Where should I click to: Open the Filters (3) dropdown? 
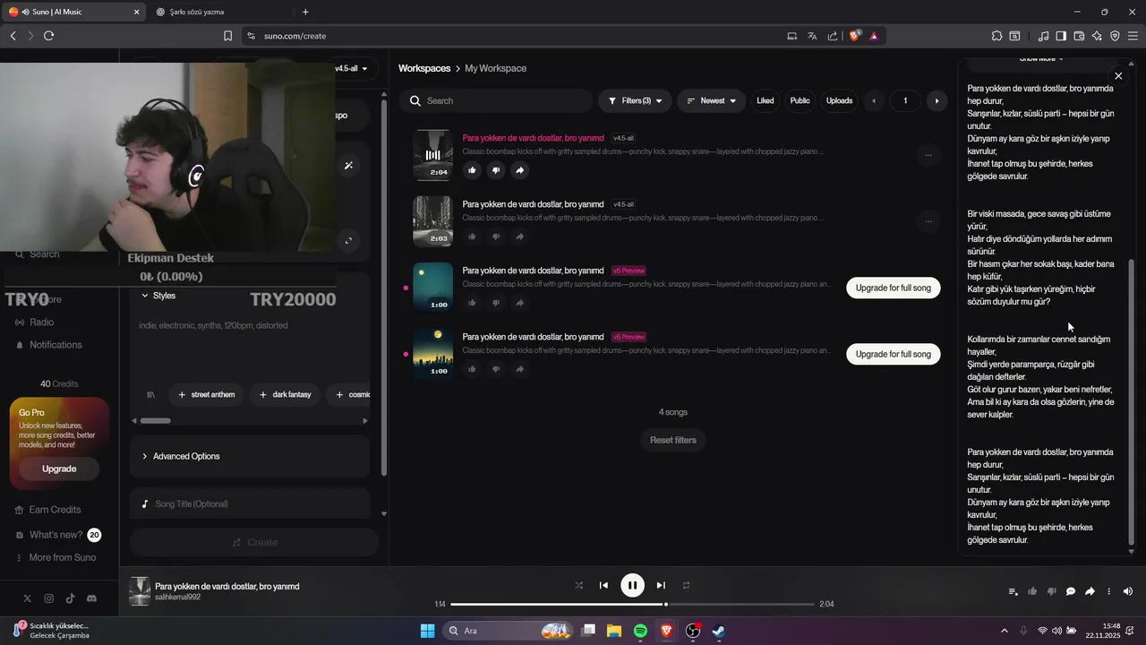[634, 100]
